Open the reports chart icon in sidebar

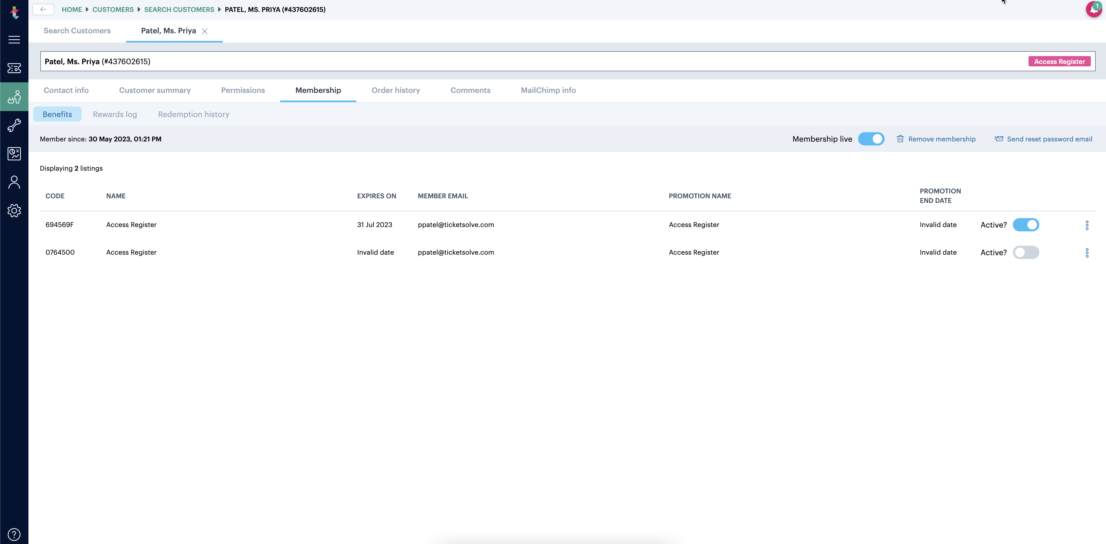click(14, 154)
